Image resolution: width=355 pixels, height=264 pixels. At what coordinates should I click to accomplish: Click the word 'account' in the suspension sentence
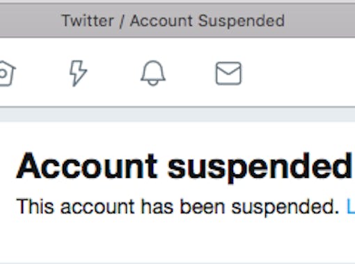click(97, 206)
